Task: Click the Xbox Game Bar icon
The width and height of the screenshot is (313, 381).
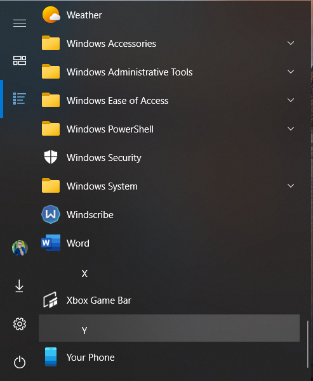Action: (51, 300)
